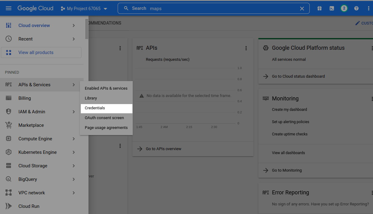Screen dimensions: 373x214
Task: Click the Cloud Storage icon
Action: coord(9,166)
